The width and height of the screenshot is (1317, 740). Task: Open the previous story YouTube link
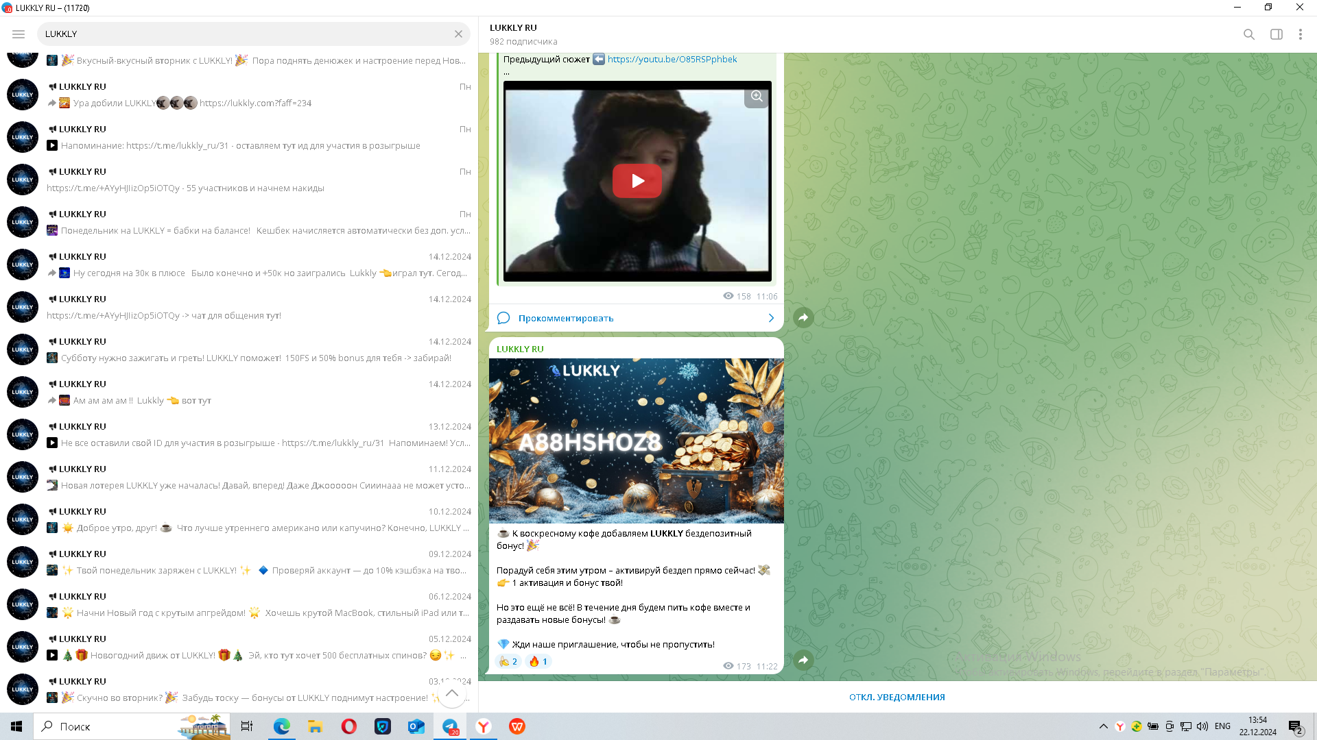point(672,60)
